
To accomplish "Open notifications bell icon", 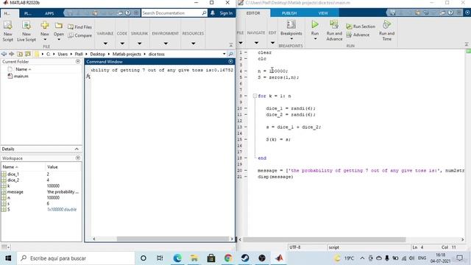I will tap(213, 13).
